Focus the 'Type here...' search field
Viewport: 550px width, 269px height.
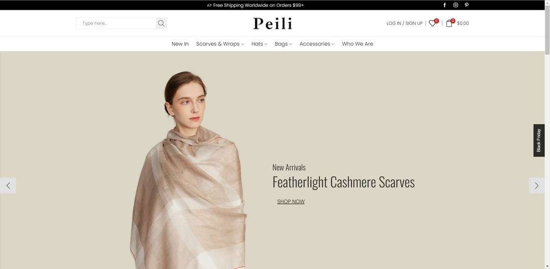pyautogui.click(x=116, y=23)
